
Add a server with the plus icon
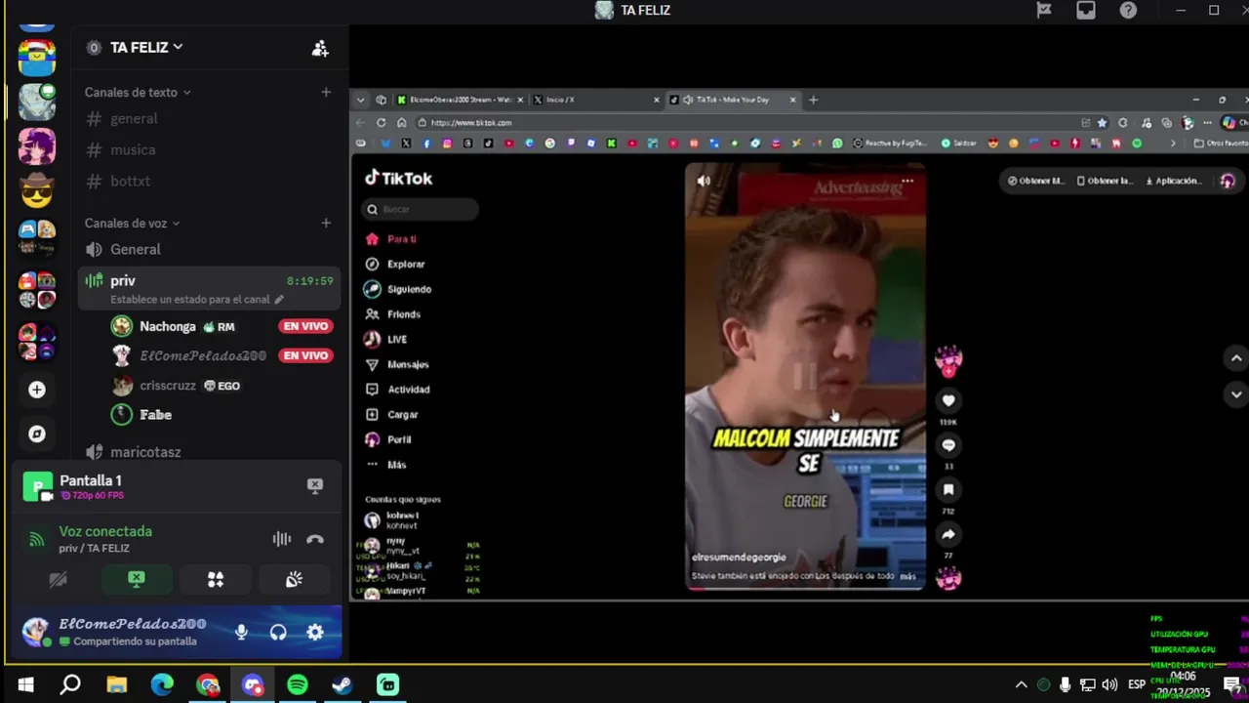pos(37,390)
